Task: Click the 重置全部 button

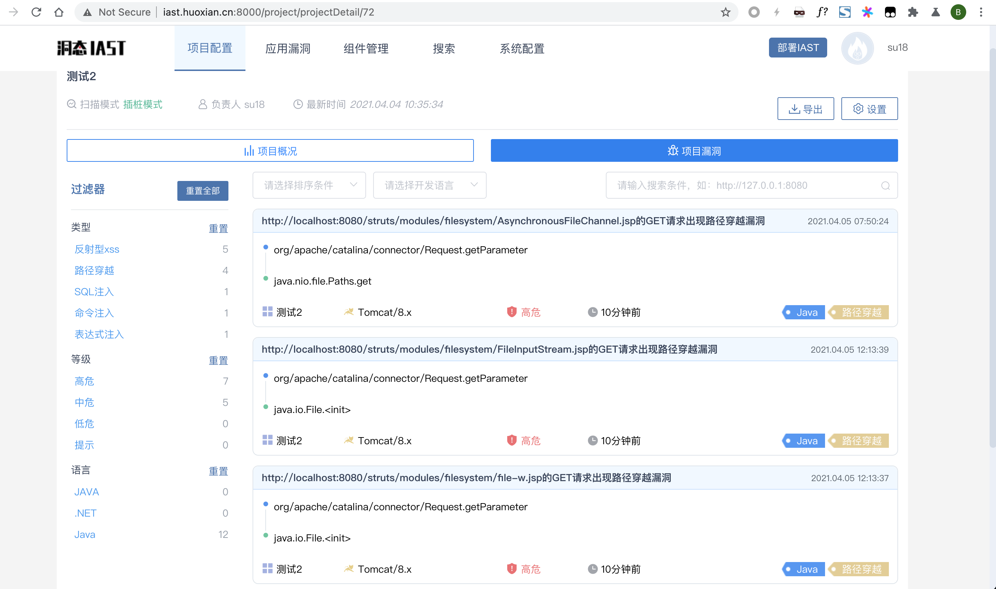Action: pos(203,191)
